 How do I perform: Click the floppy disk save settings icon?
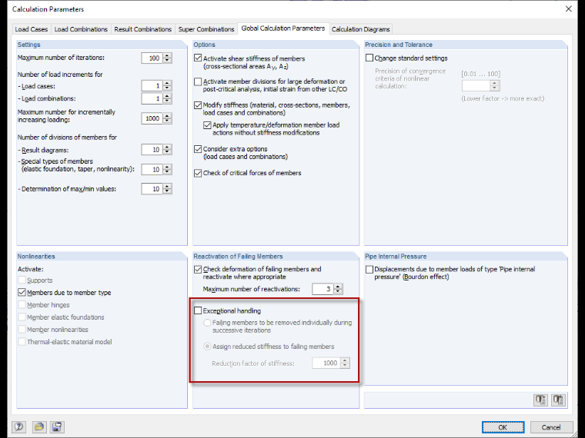pos(57,426)
